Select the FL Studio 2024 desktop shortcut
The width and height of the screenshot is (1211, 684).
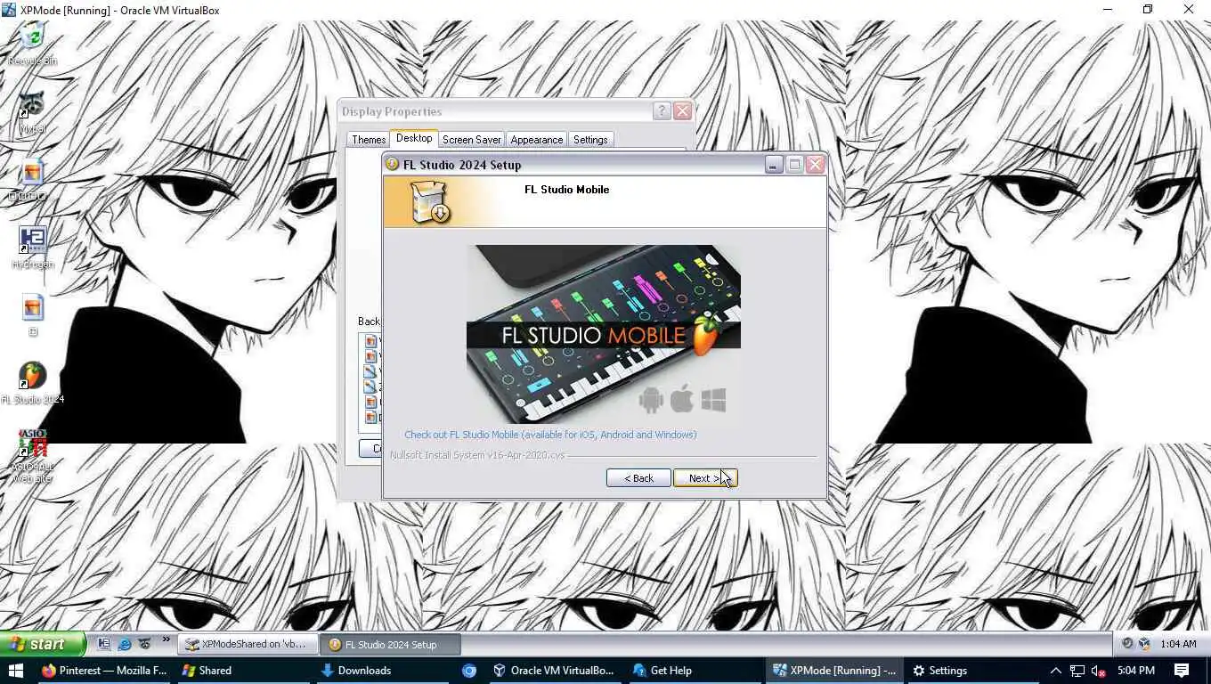(32, 382)
